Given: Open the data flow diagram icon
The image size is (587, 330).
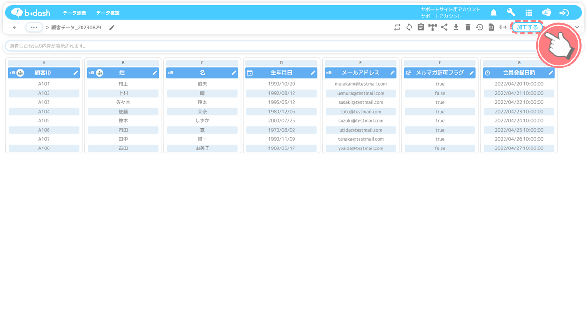Looking at the screenshot, I should click(432, 28).
